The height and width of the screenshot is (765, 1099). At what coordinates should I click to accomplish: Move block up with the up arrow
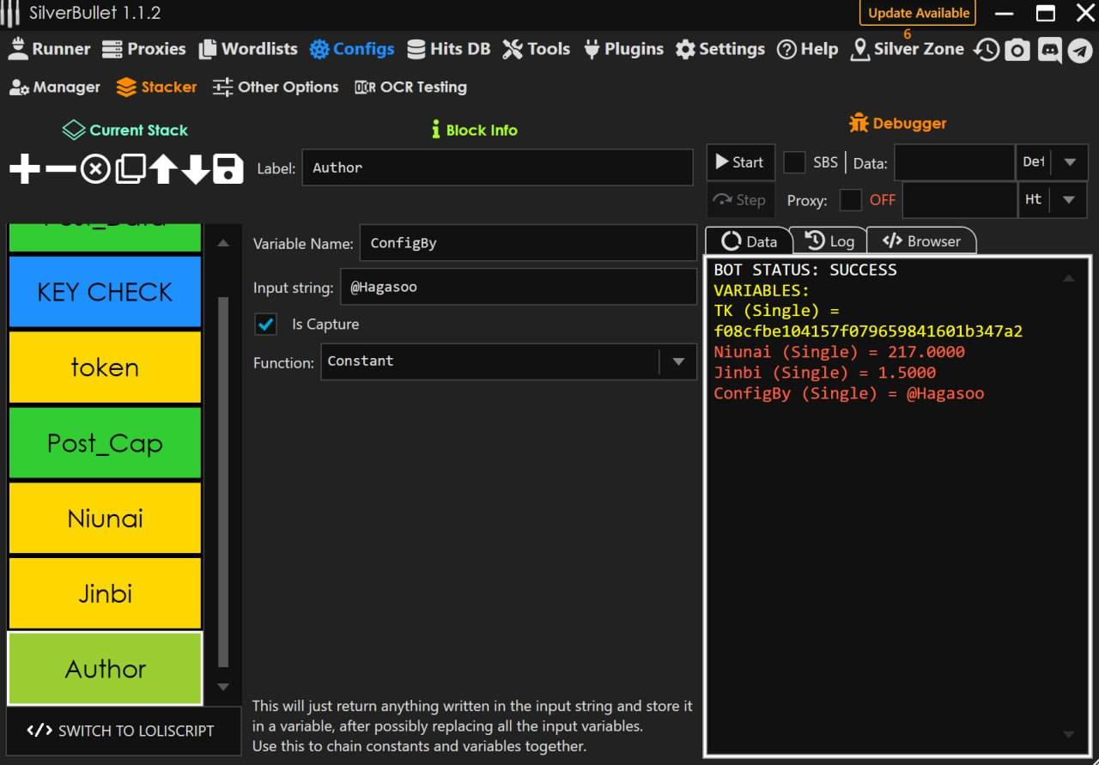(162, 169)
